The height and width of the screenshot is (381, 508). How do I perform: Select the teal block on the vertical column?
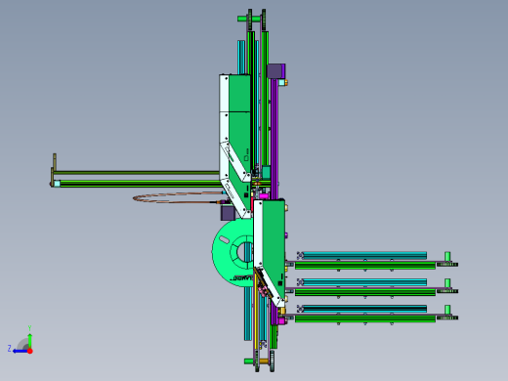(x=266, y=172)
